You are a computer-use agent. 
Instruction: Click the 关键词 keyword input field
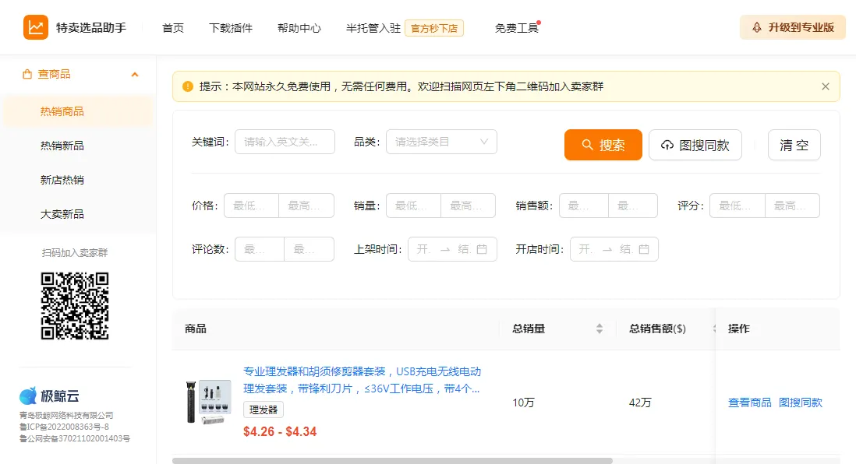tap(285, 142)
